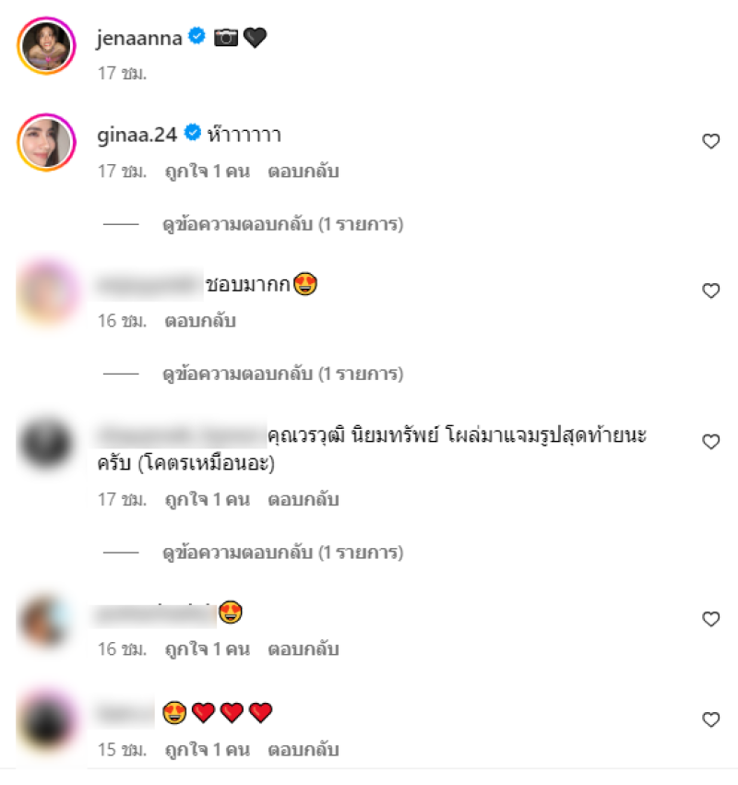
Task: View likes on ginaa.24 comment
Action: tap(208, 172)
